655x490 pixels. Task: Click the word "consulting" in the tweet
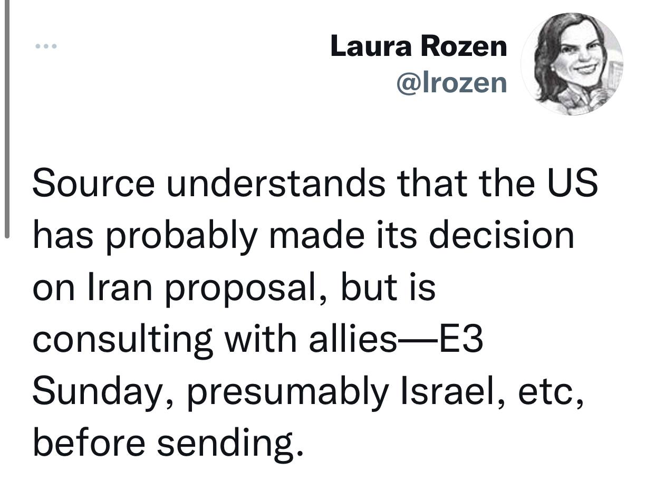(x=122, y=339)
